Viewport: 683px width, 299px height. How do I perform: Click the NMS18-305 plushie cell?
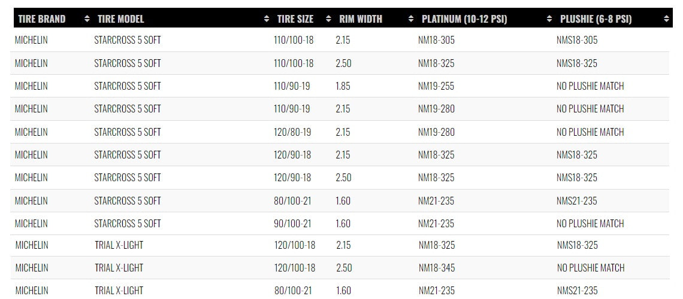click(x=577, y=41)
